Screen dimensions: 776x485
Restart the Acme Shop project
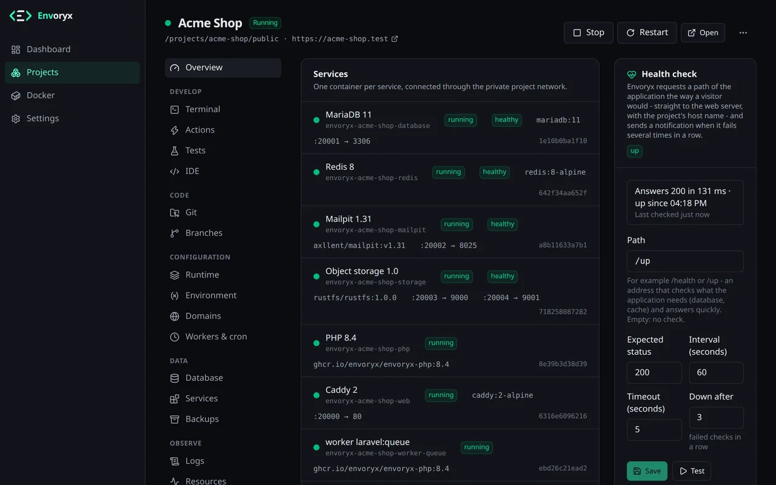click(x=647, y=33)
